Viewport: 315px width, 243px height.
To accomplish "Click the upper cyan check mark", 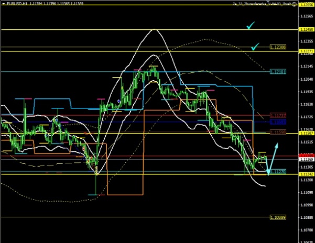I will (x=252, y=26).
